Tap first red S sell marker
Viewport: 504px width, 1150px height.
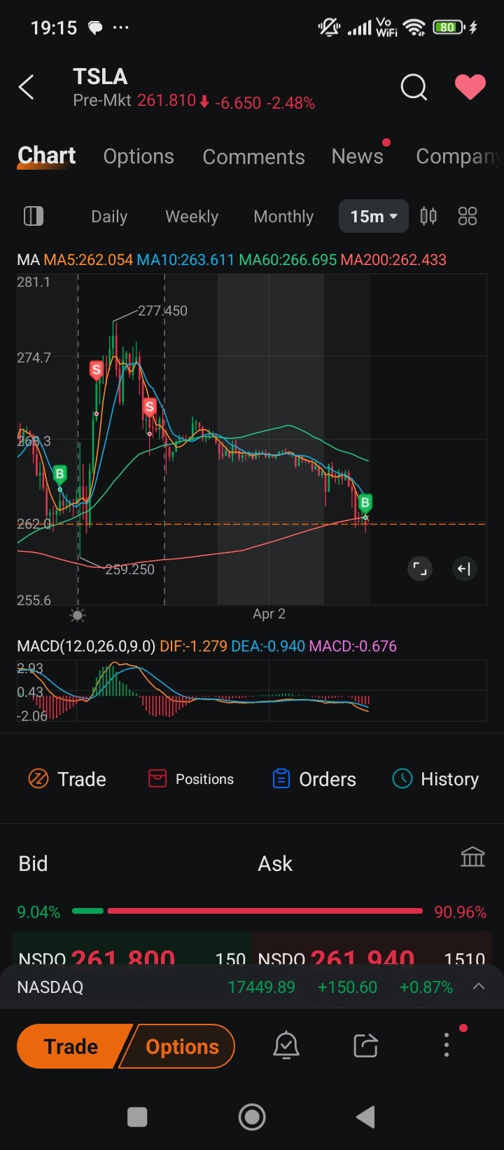(97, 370)
